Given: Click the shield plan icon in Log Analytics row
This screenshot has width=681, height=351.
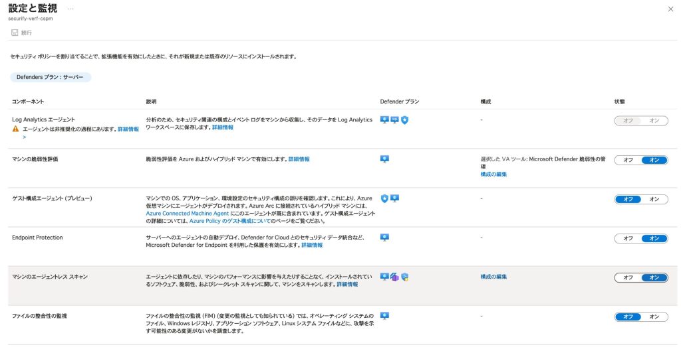Looking at the screenshot, I should pyautogui.click(x=404, y=119).
